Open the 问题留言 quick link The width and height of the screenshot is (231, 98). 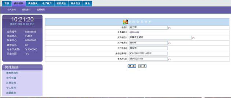click(x=11, y=93)
